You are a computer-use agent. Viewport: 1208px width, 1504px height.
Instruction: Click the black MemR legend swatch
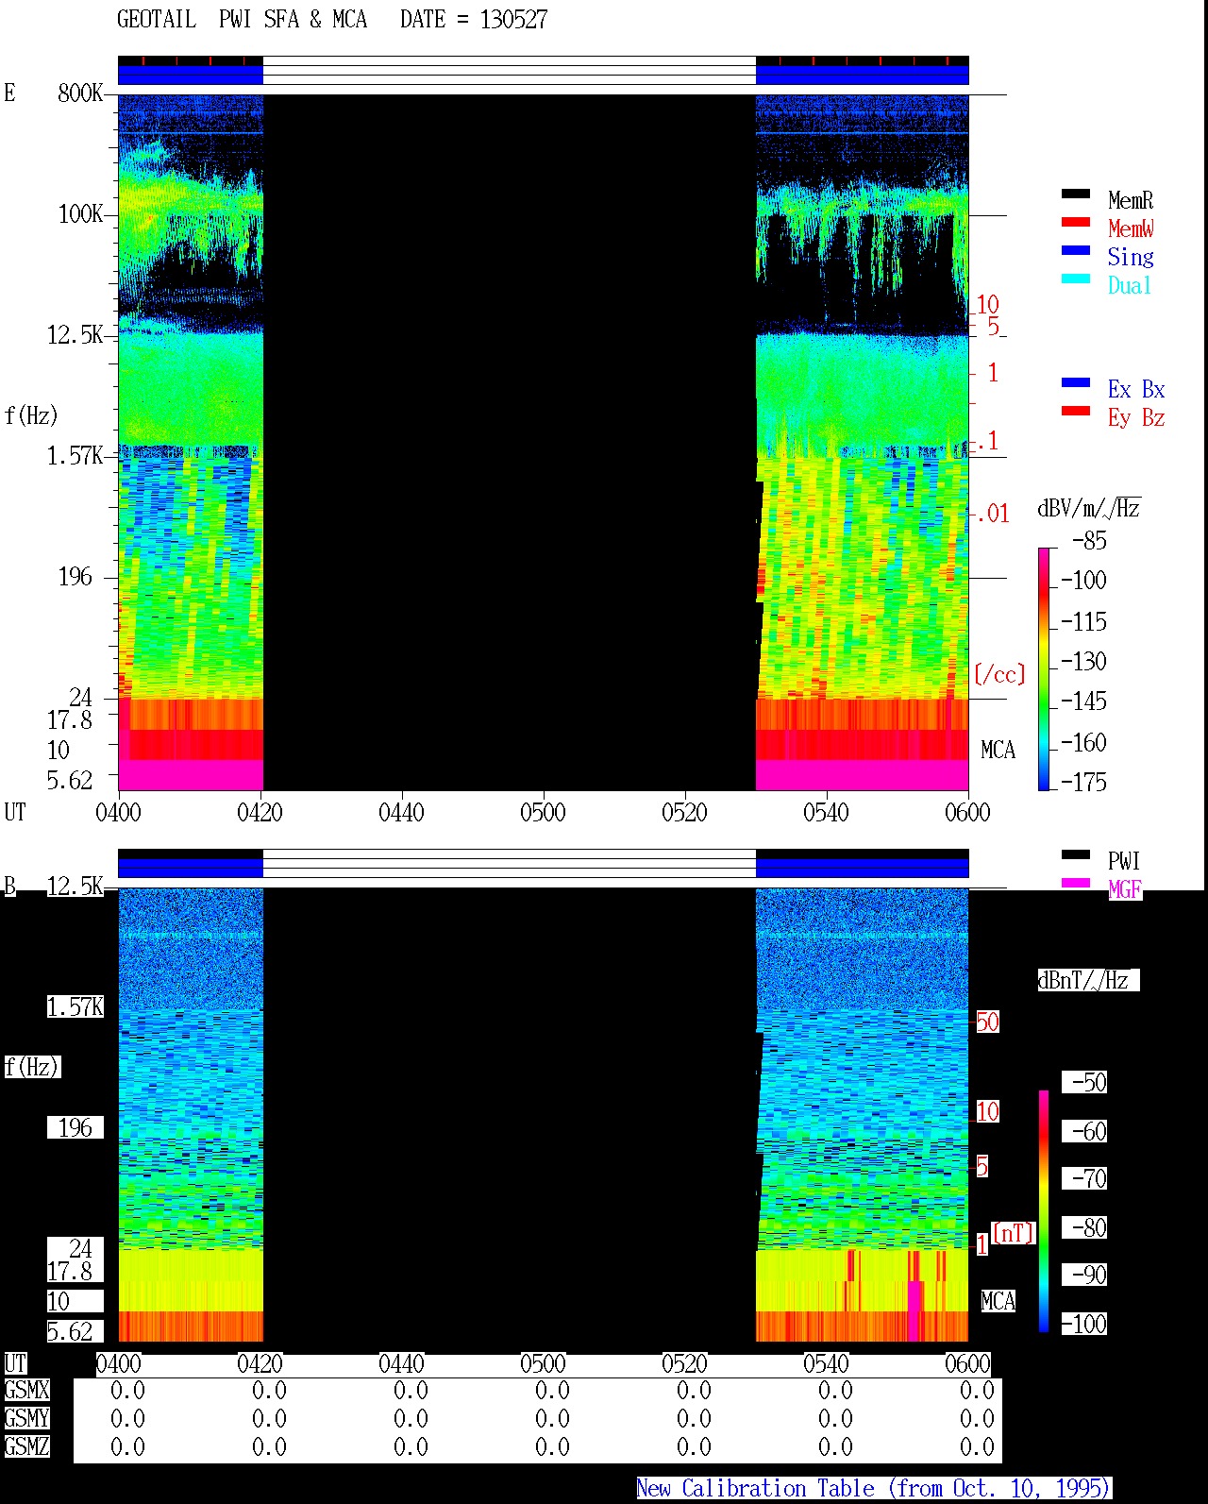(1075, 194)
